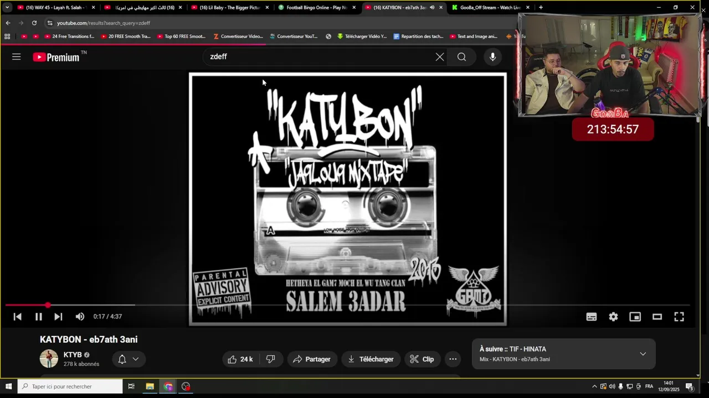Click the Télécharger download button
This screenshot has width=709, height=398.
(371, 359)
